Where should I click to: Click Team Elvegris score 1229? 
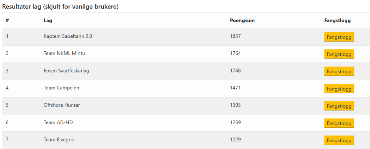[235, 140]
